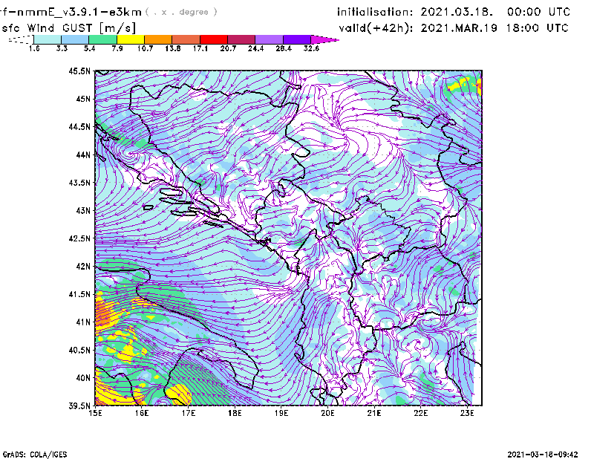The height and width of the screenshot is (459, 594).
Task: Click the legend value 3.3
Action: (62, 48)
